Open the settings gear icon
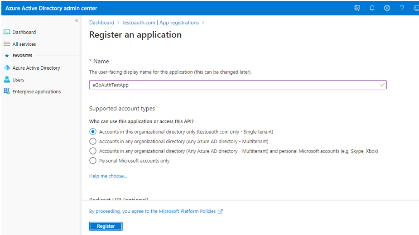This screenshot has height=235, width=419. point(387,8)
